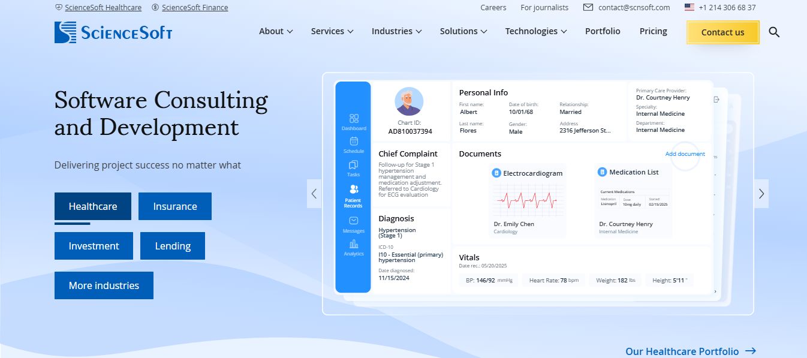The width and height of the screenshot is (807, 358).
Task: Open the Portfolio menu item
Action: coord(603,31)
